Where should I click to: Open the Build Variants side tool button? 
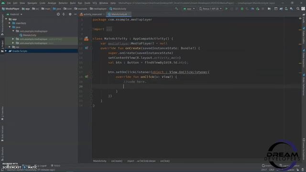(x=2, y=133)
